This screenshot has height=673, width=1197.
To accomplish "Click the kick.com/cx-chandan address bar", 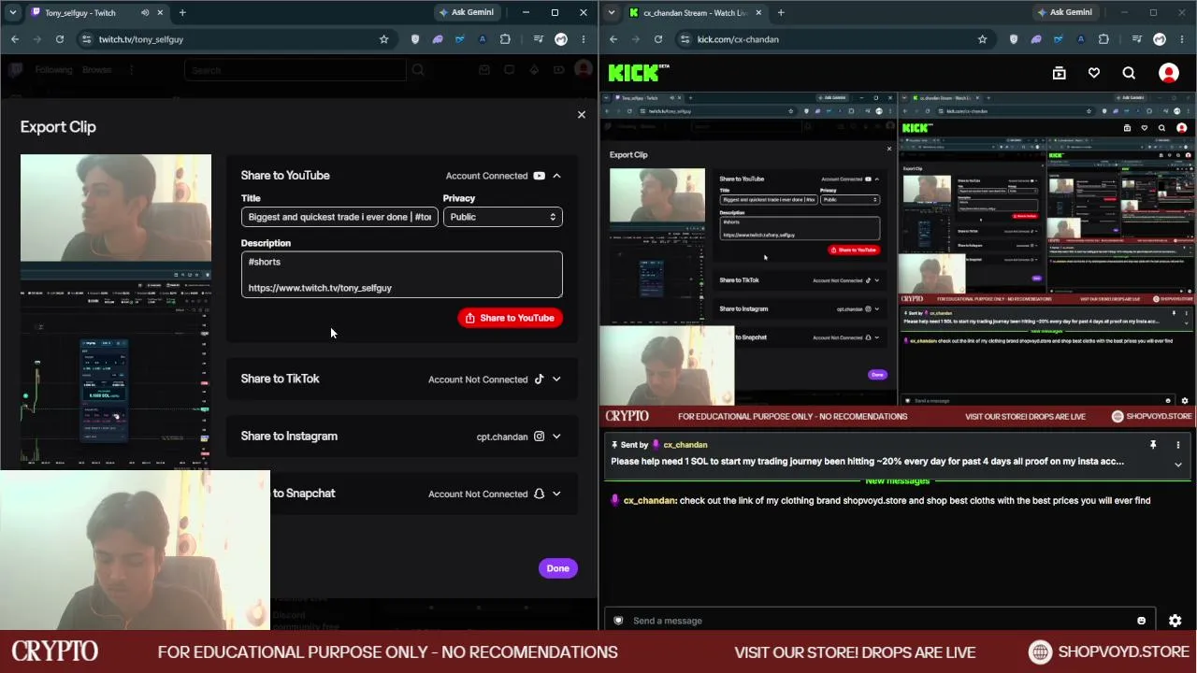I will pos(832,39).
